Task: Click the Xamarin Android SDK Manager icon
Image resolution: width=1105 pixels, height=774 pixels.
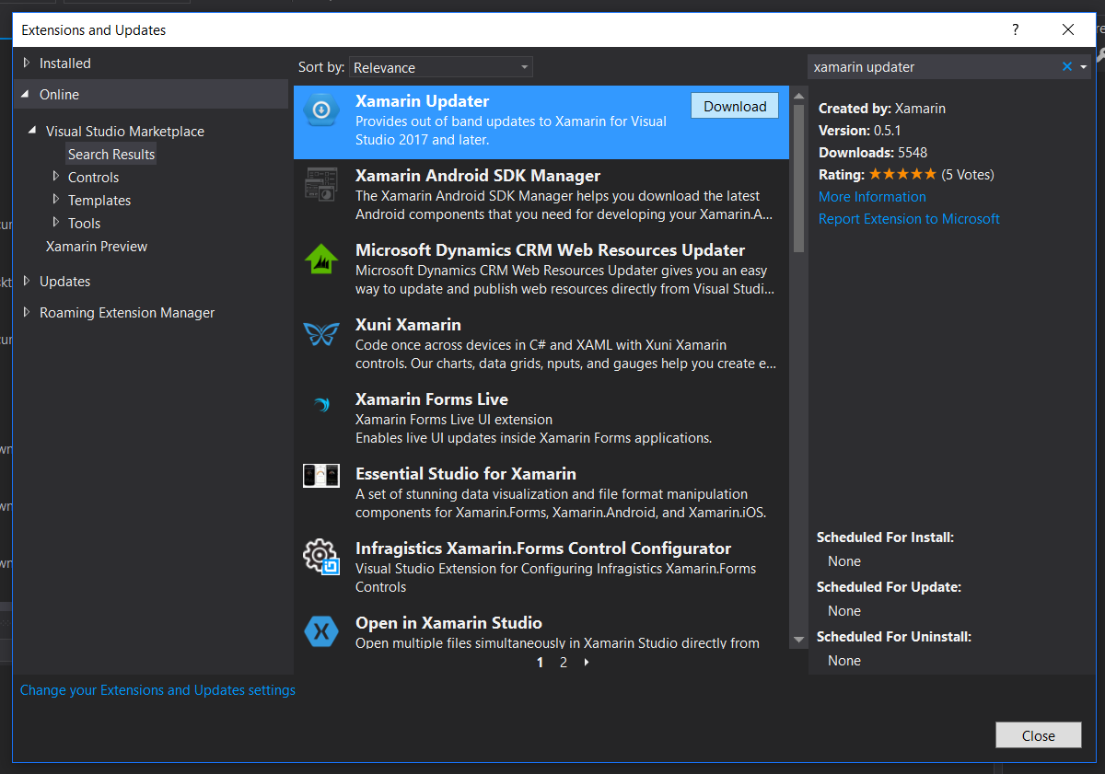Action: 321,186
